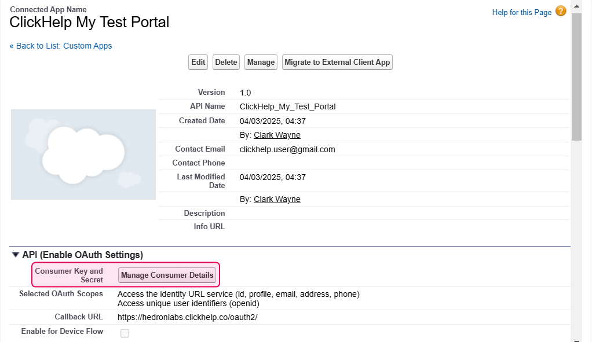The height and width of the screenshot is (342, 592).
Task: Click the Edit button
Action: point(198,62)
